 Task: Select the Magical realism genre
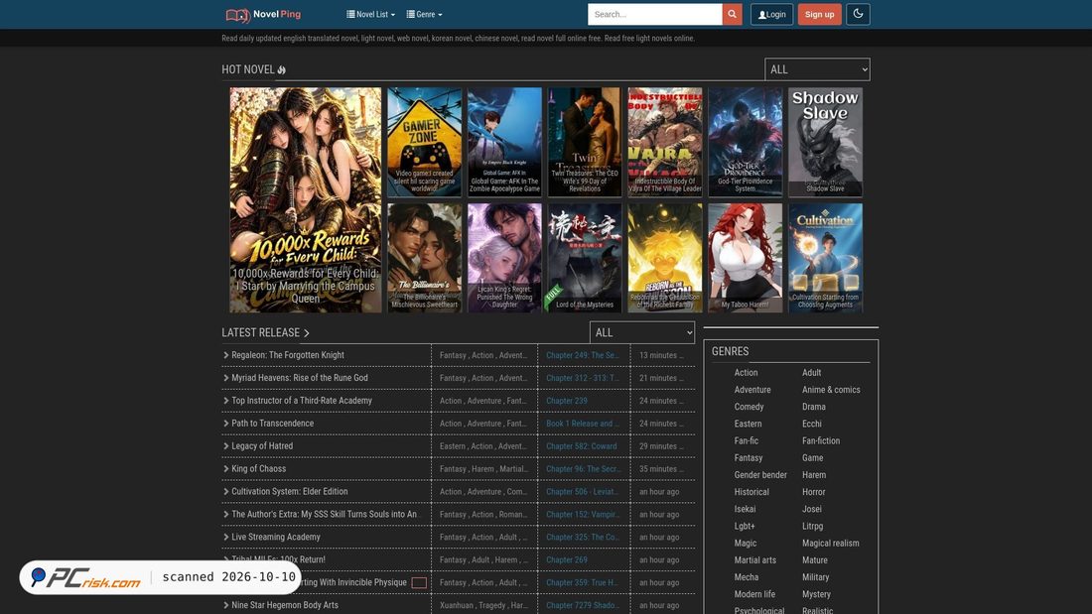(830, 543)
